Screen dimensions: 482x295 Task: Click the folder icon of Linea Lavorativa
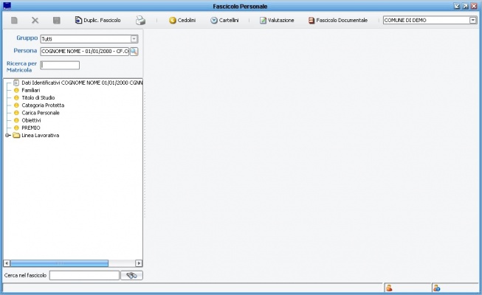point(16,136)
